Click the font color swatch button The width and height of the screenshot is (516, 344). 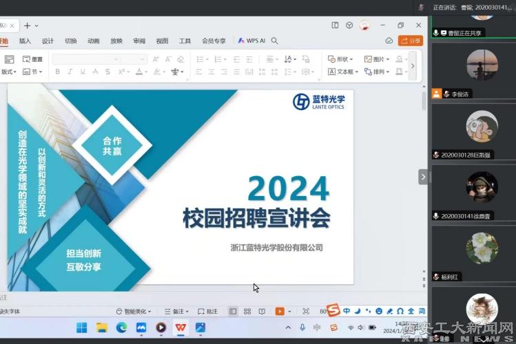click(x=140, y=72)
